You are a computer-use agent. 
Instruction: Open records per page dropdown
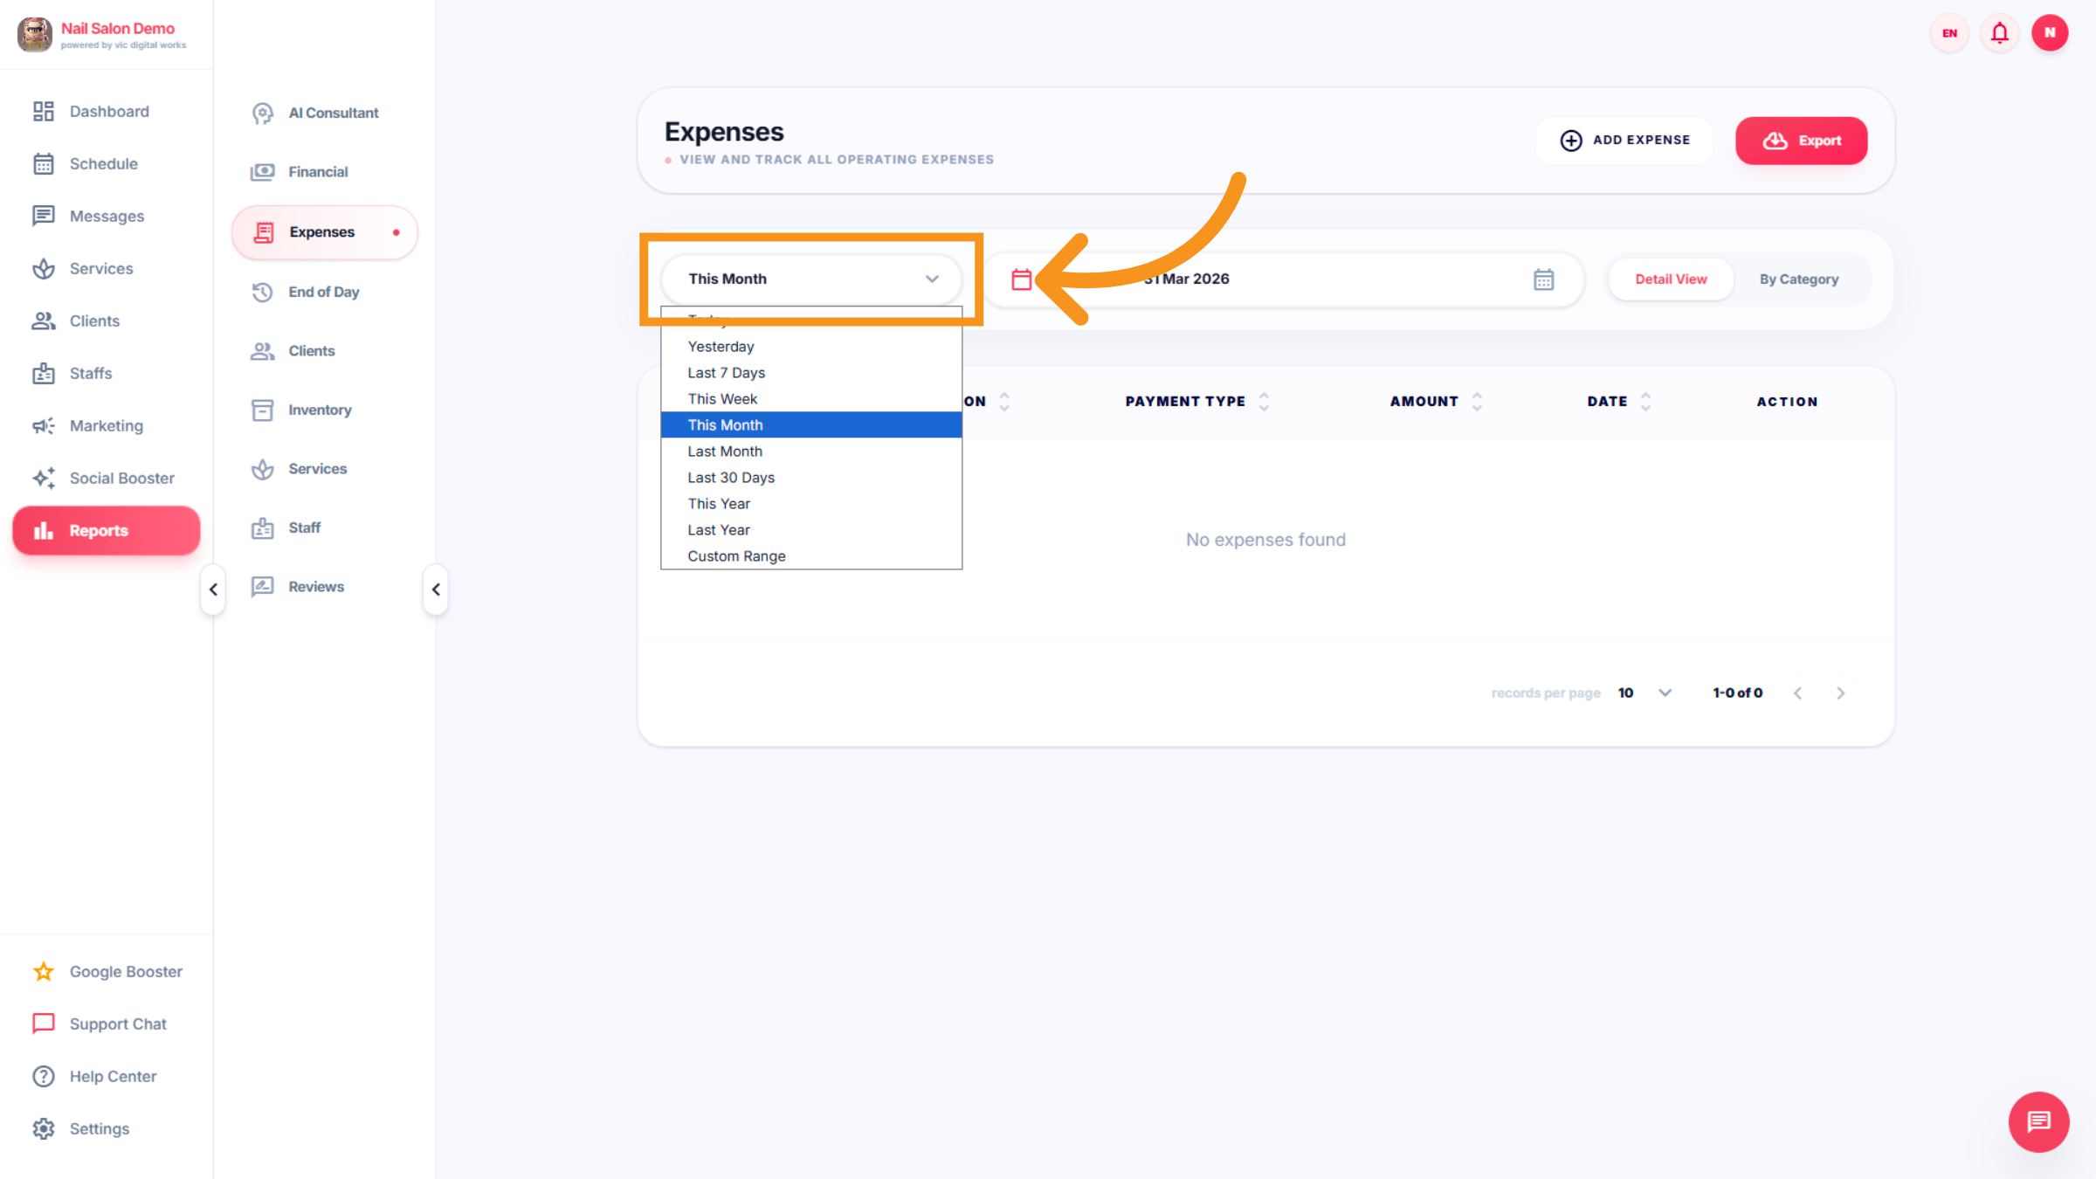coord(1665,693)
